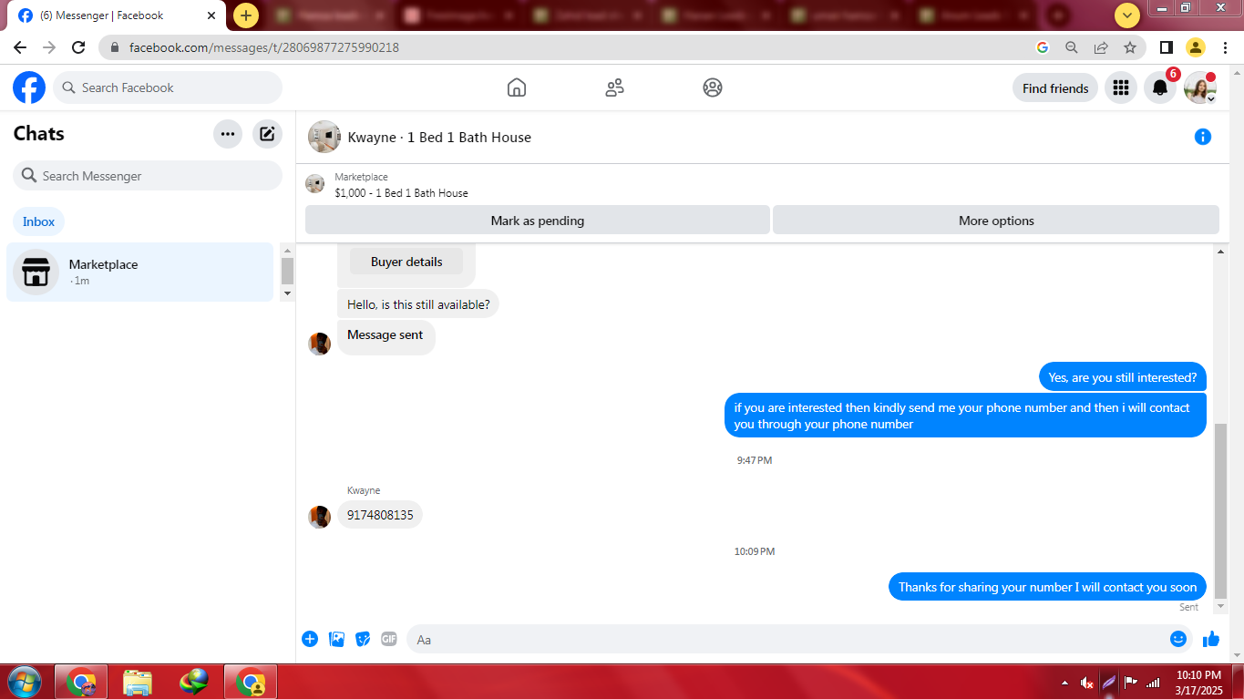Viewport: 1244px width, 699px height.
Task: Go back with the browser back arrow
Action: pos(20,47)
